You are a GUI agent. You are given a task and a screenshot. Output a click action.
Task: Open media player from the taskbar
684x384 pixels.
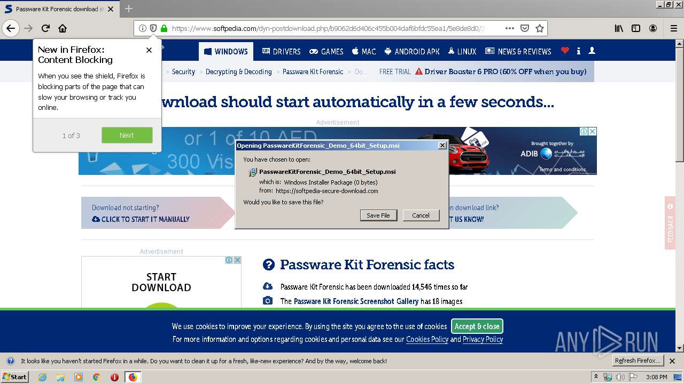point(79,377)
